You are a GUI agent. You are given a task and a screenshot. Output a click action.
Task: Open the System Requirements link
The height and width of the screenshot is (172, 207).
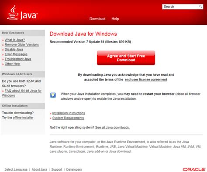coord(68,118)
